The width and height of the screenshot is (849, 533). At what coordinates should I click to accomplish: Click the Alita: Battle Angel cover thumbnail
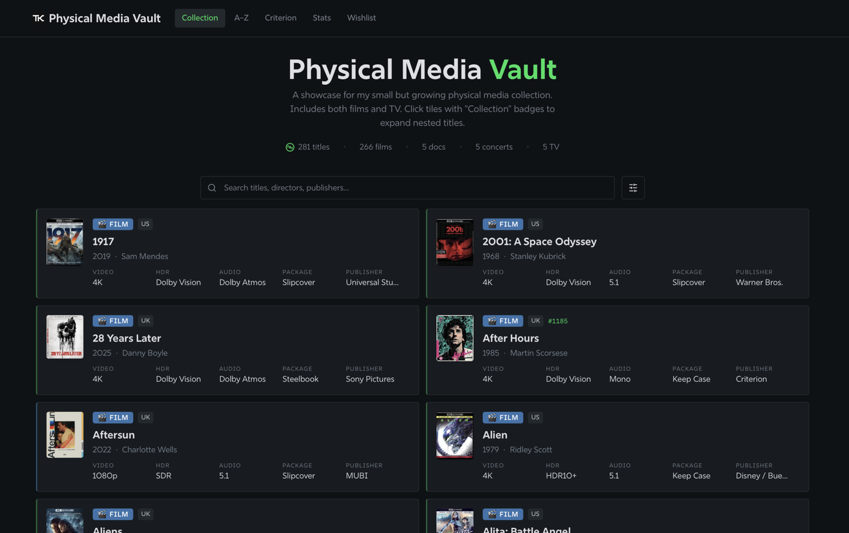tap(455, 521)
